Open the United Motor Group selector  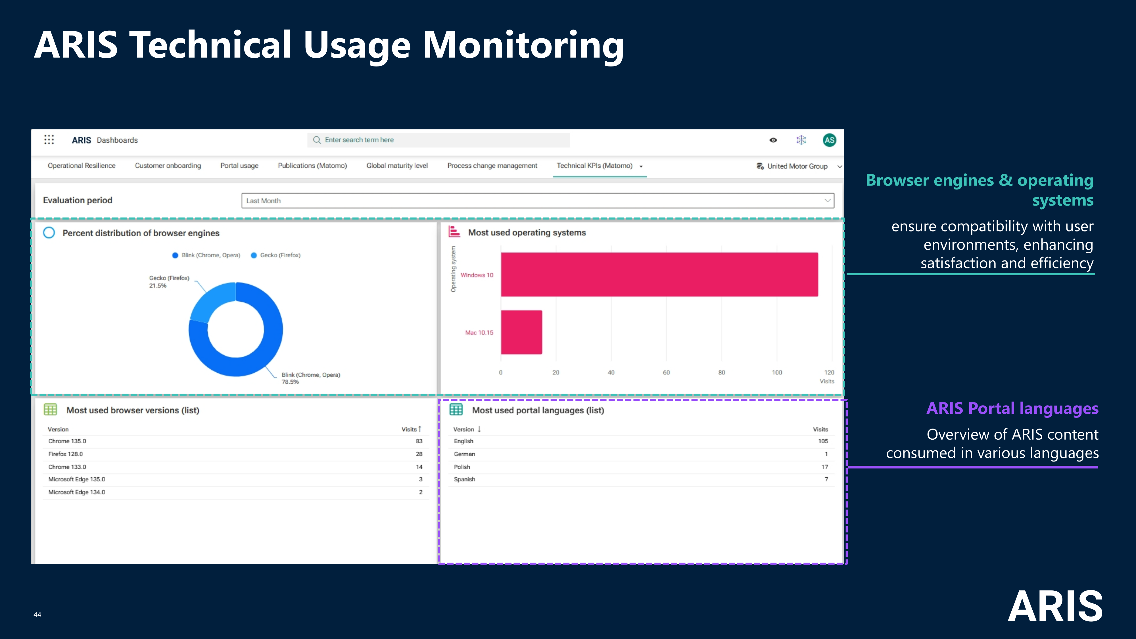[x=797, y=166]
